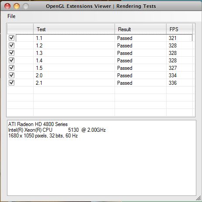Image resolution: width=202 pixels, height=202 pixels.
Task: Click Passed result for test 1.4
Action: point(125,61)
